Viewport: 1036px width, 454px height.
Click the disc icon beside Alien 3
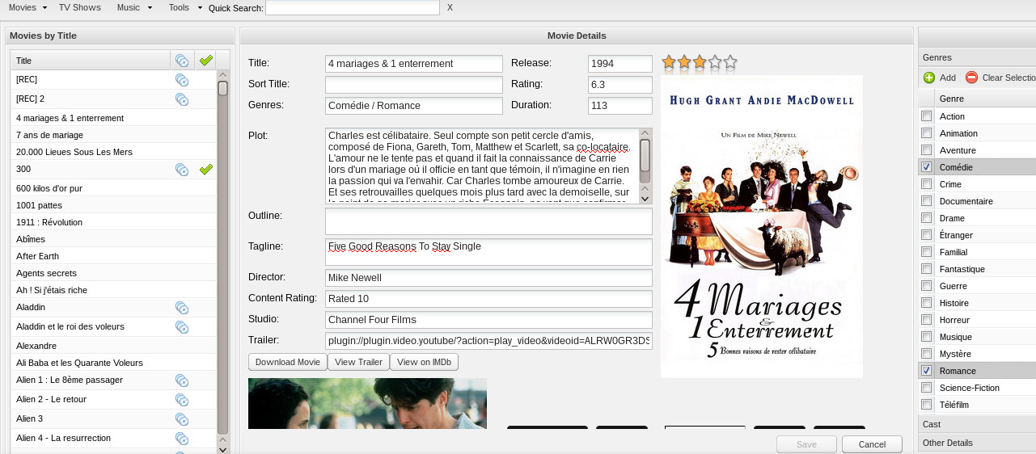182,419
